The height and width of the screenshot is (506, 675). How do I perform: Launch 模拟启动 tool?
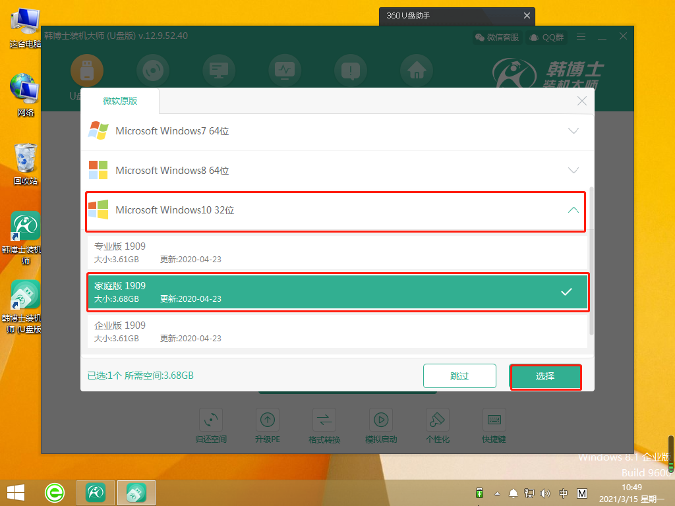[x=381, y=420]
